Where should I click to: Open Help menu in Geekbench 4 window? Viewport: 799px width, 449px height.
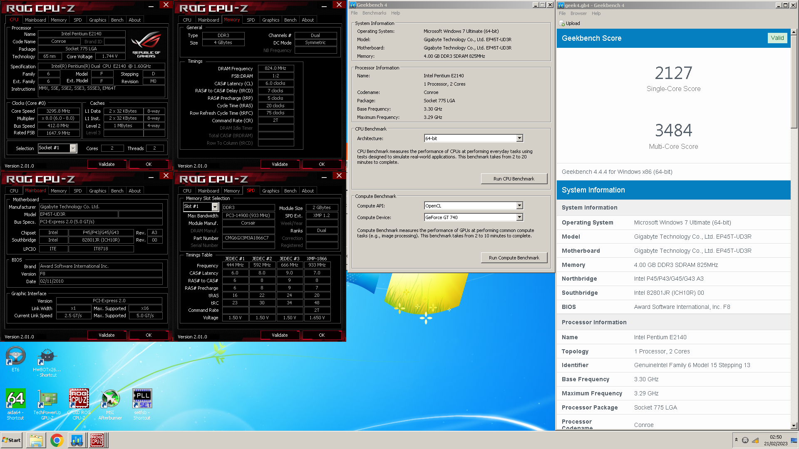coord(395,13)
